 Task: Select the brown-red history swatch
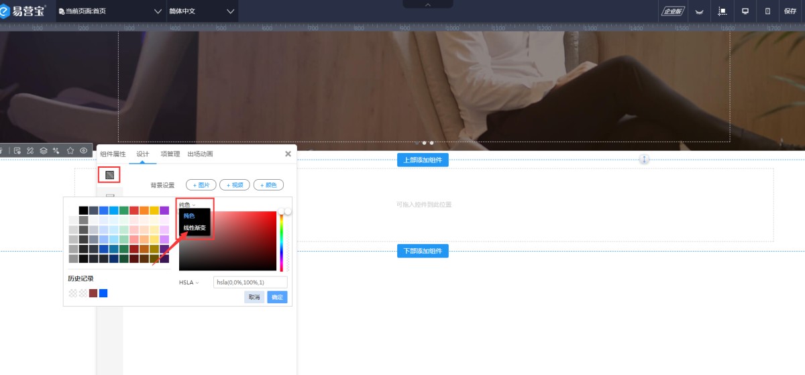pos(93,293)
